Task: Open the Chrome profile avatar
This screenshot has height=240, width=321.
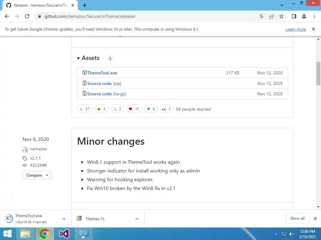Action: [304, 16]
